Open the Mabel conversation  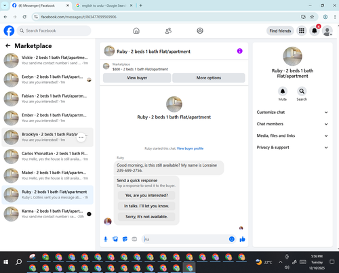pos(47,175)
